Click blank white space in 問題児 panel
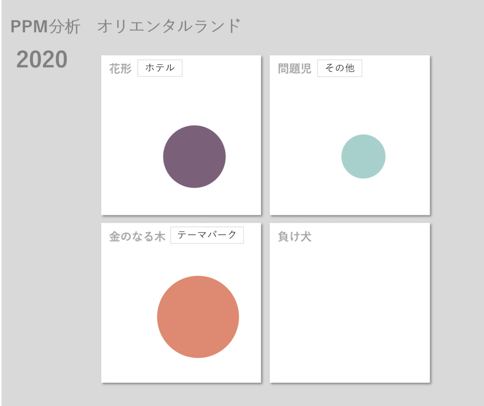Viewport: 484px width, 406px height. click(x=302, y=189)
